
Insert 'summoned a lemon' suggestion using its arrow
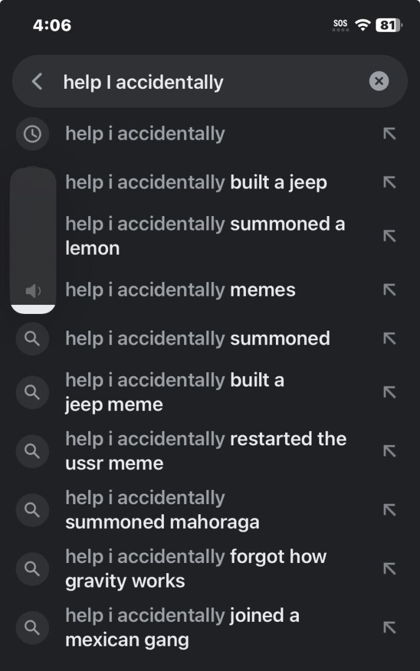(x=389, y=236)
